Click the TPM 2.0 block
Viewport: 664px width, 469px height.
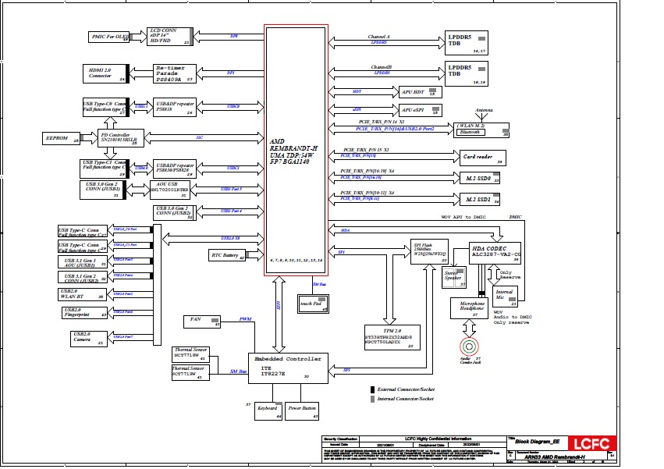392,337
